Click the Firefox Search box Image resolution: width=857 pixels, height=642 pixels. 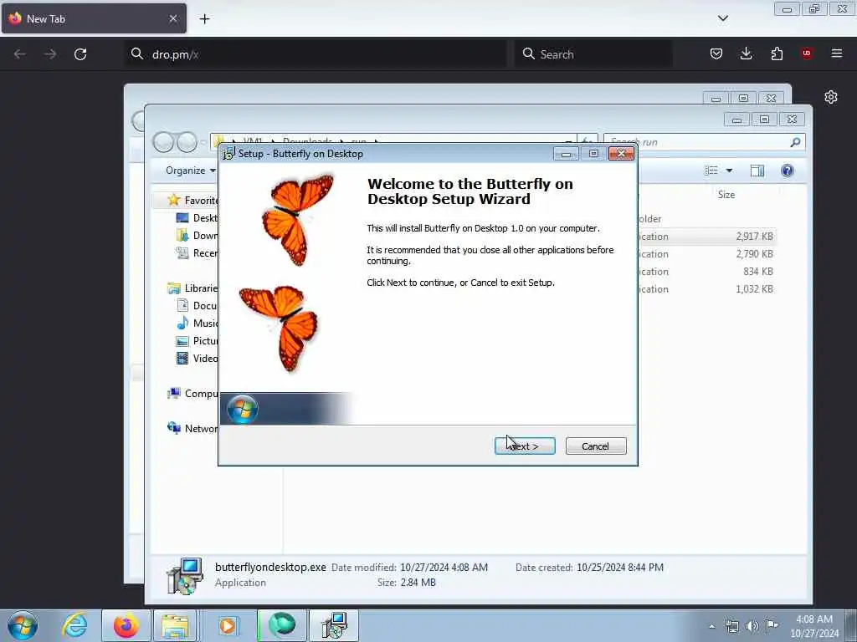[x=593, y=54]
